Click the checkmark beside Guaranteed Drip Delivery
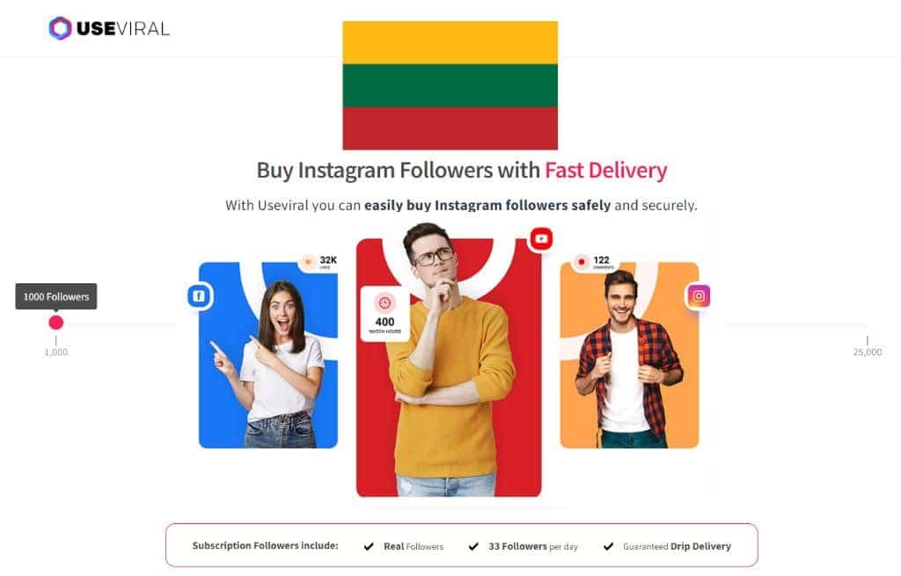901x576 pixels. tap(608, 546)
